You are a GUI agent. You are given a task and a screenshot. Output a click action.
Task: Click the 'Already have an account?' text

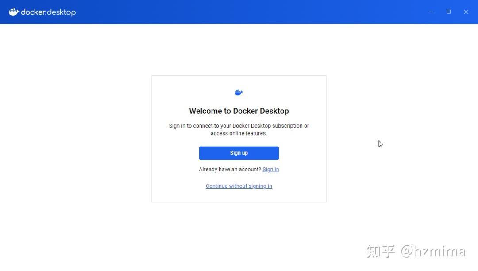coord(230,170)
